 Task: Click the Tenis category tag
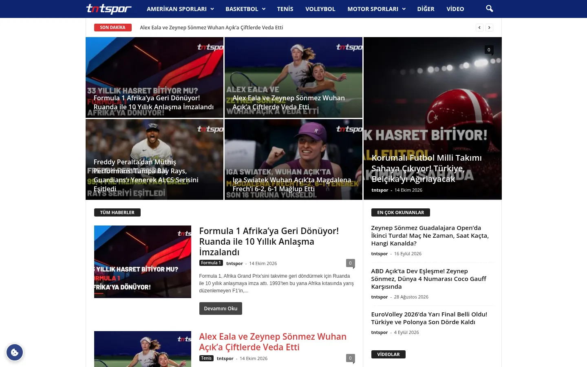coord(206,358)
